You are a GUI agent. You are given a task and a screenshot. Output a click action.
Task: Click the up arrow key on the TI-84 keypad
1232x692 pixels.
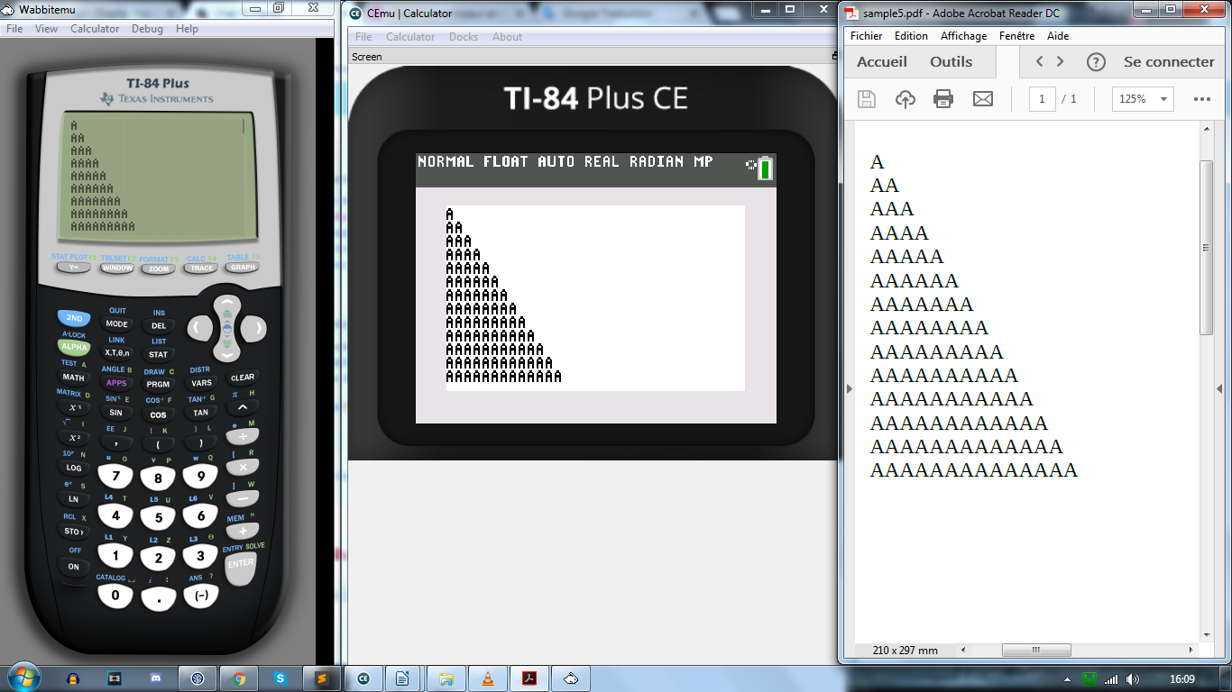pyautogui.click(x=226, y=304)
